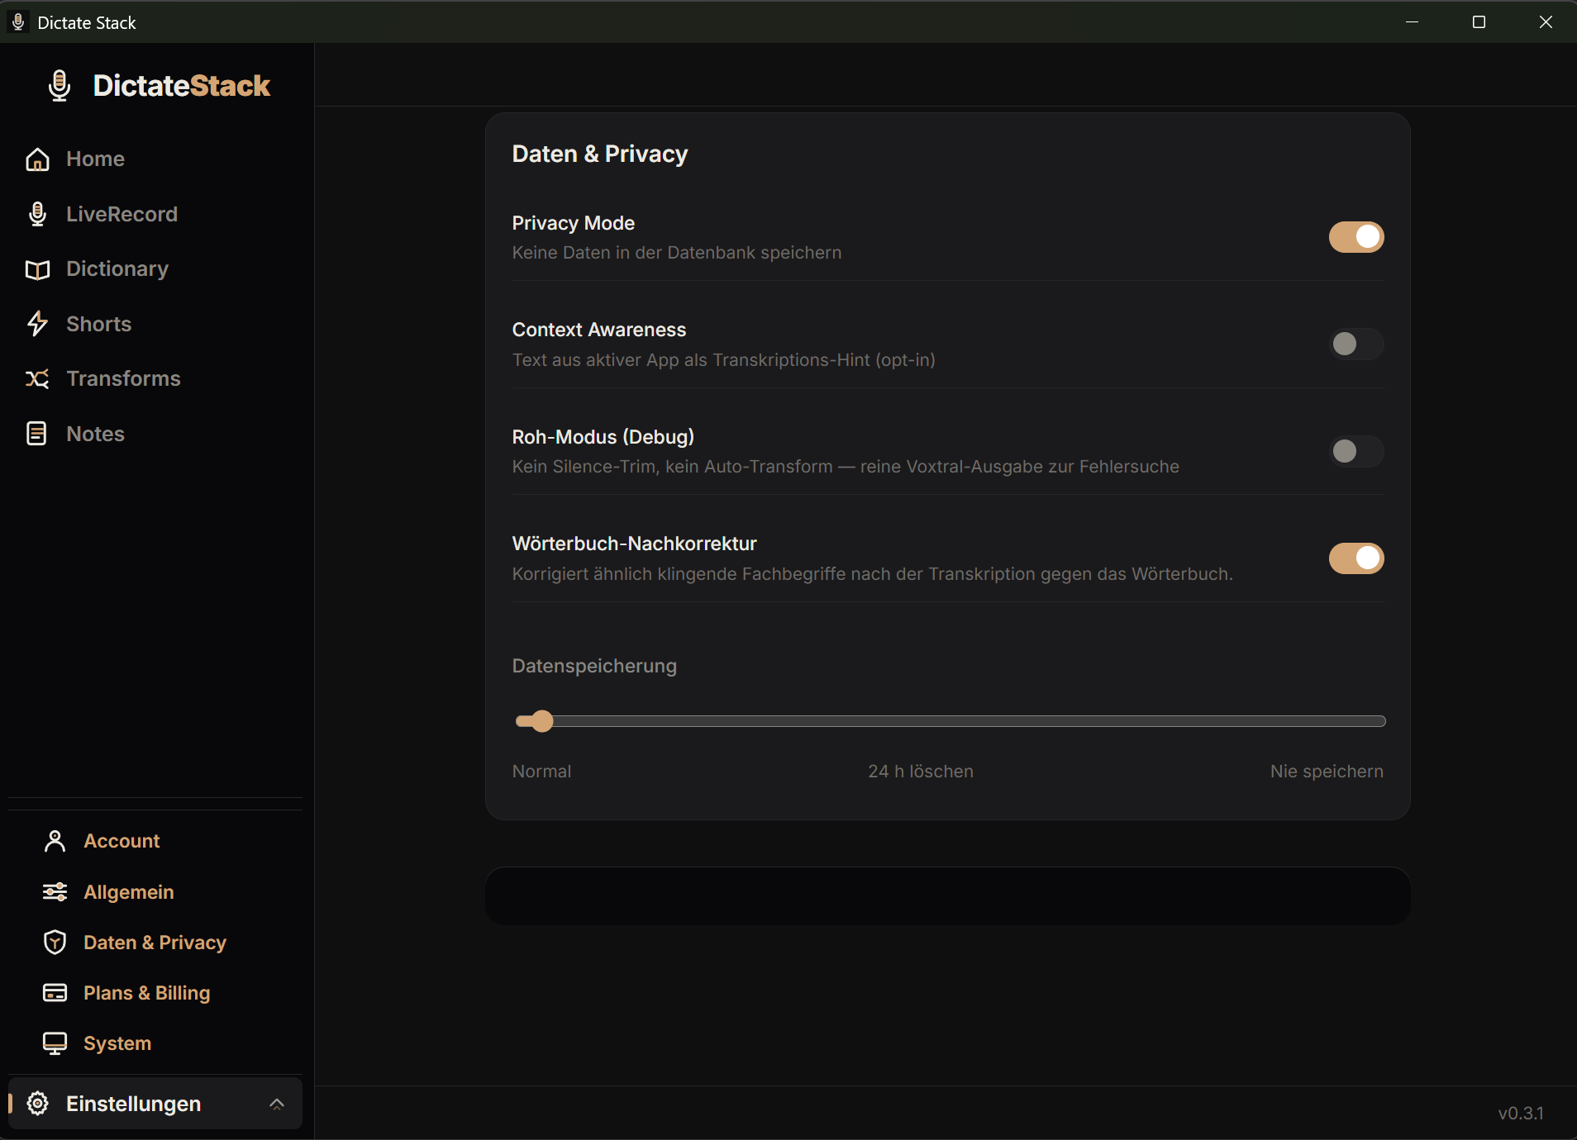Image resolution: width=1577 pixels, height=1140 pixels.
Task: Close the Dictate Stack window
Action: [1546, 22]
